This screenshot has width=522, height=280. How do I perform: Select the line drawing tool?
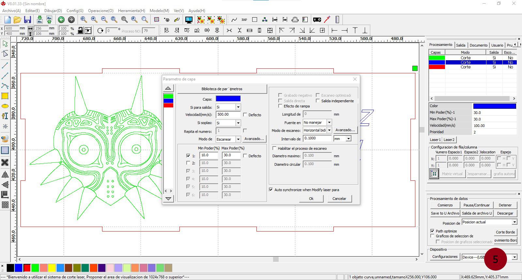point(5,65)
